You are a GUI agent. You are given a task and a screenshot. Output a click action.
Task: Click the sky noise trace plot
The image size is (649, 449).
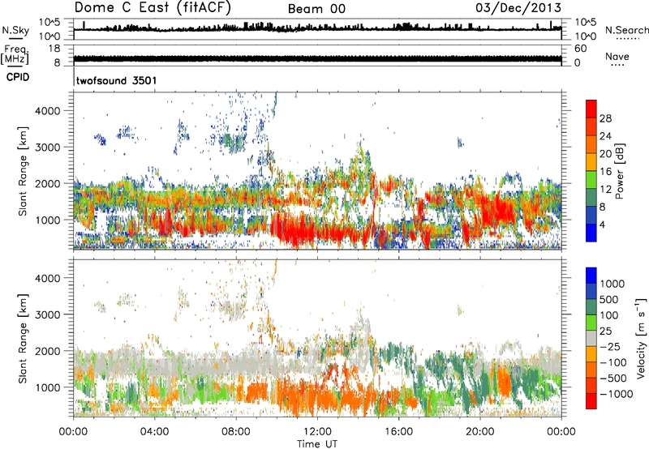pyautogui.click(x=317, y=28)
